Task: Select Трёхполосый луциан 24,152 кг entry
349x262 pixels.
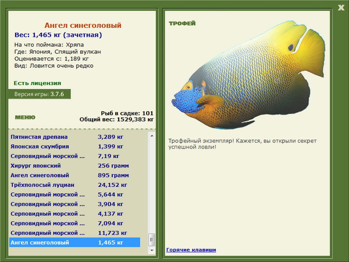Action: coord(75,185)
